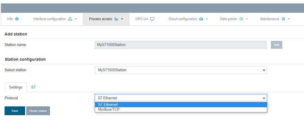Select the S7 Ethernet protocol option
The image size is (304, 120).
tap(181, 105)
